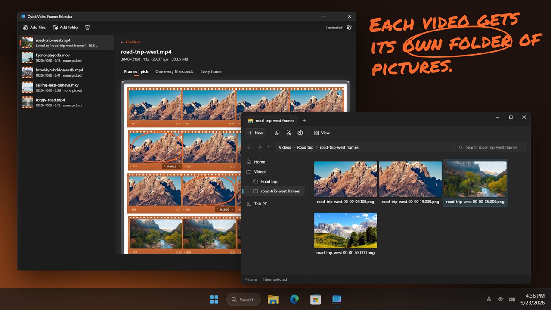Select Road trip folder in Explorer sidebar
The width and height of the screenshot is (551, 310).
coord(274,181)
